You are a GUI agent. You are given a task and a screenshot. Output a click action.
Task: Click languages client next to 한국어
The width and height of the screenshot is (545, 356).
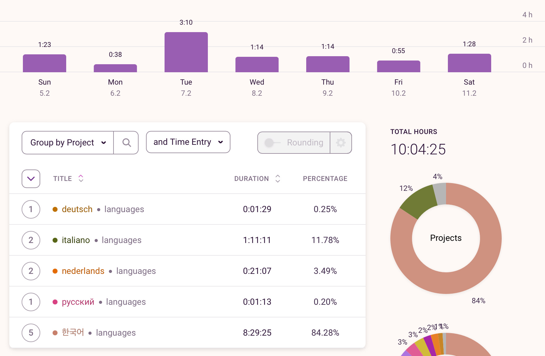(116, 333)
